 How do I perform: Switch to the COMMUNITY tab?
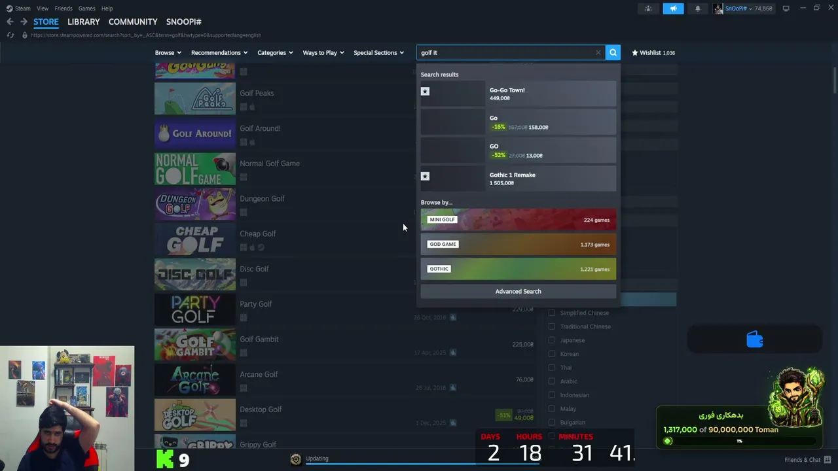(x=133, y=22)
